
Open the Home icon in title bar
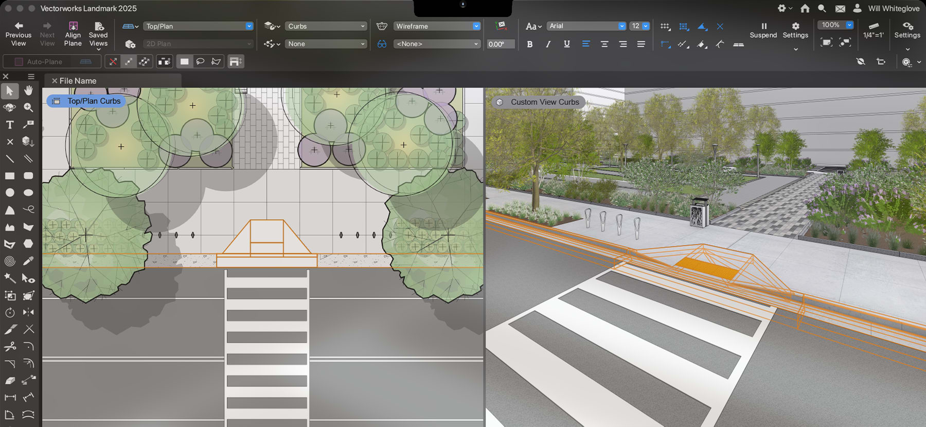coord(805,8)
